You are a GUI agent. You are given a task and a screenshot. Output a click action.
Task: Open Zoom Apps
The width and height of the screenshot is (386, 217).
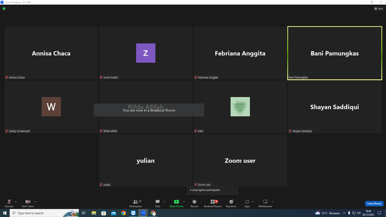247,203
